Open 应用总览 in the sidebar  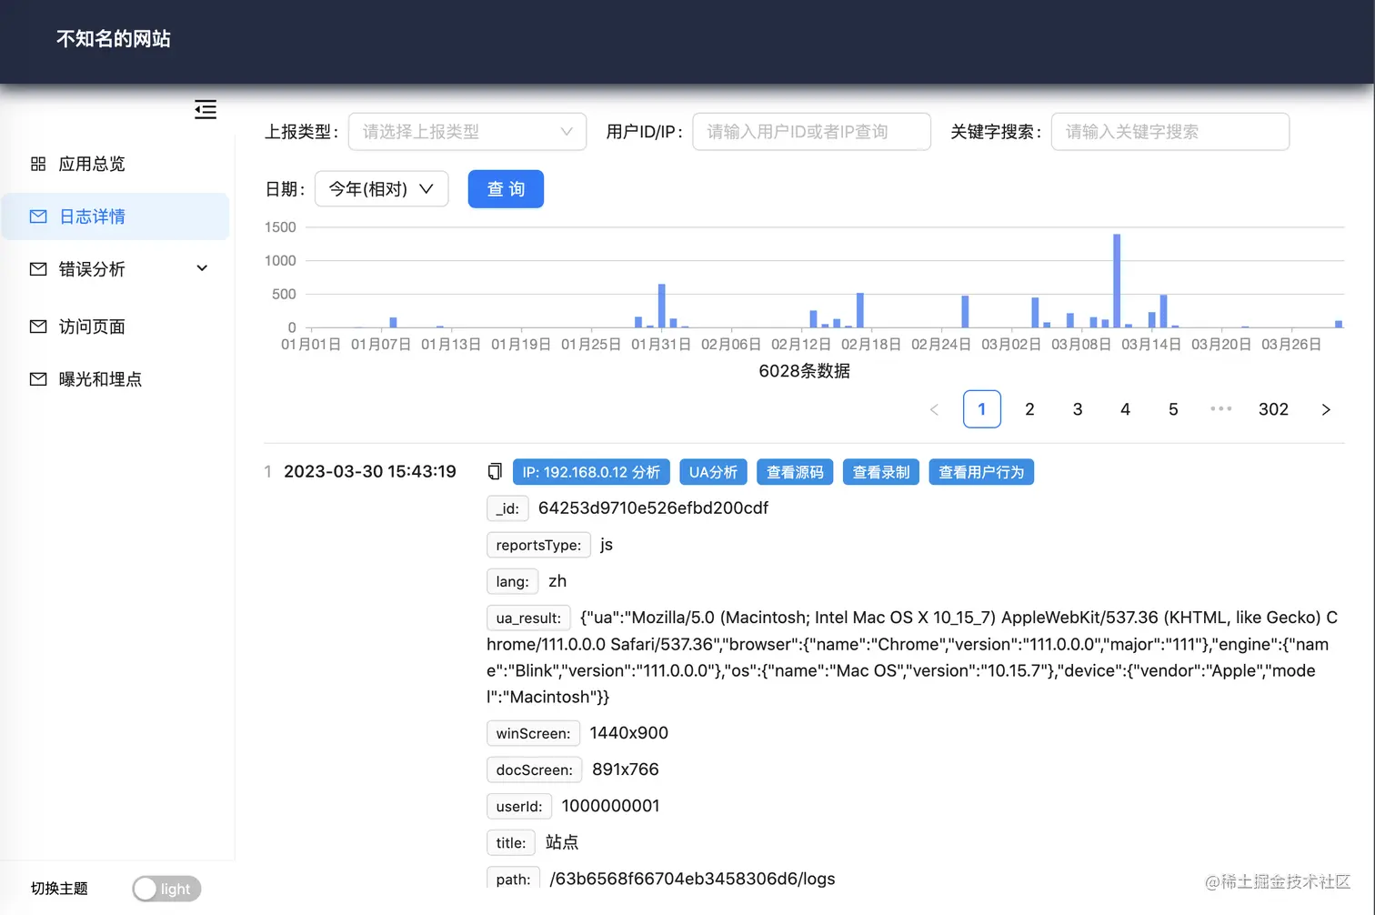115,164
